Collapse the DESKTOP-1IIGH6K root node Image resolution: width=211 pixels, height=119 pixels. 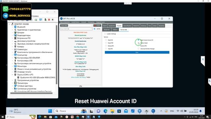[x=9, y=24]
